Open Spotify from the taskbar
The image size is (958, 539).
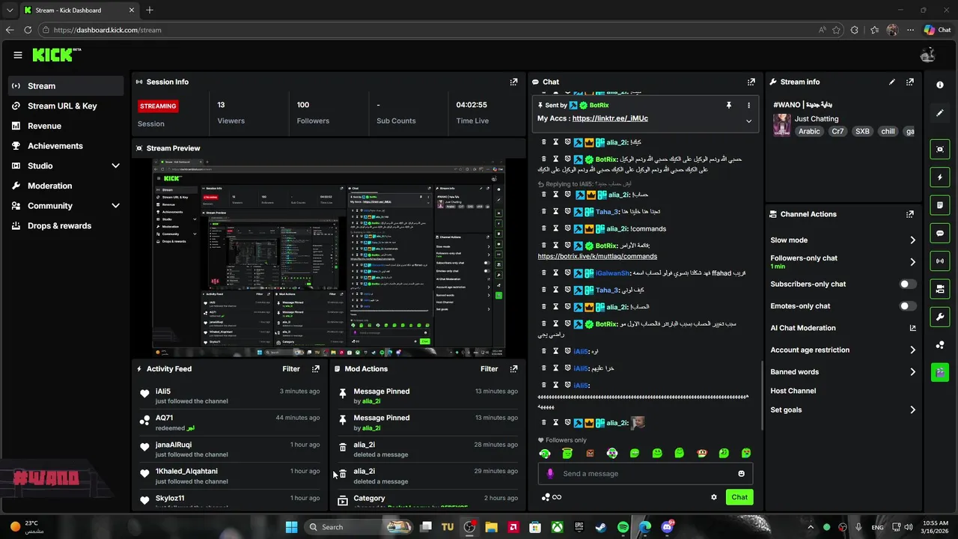pyautogui.click(x=623, y=527)
